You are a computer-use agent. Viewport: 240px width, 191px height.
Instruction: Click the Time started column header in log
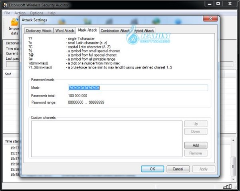point(12,141)
